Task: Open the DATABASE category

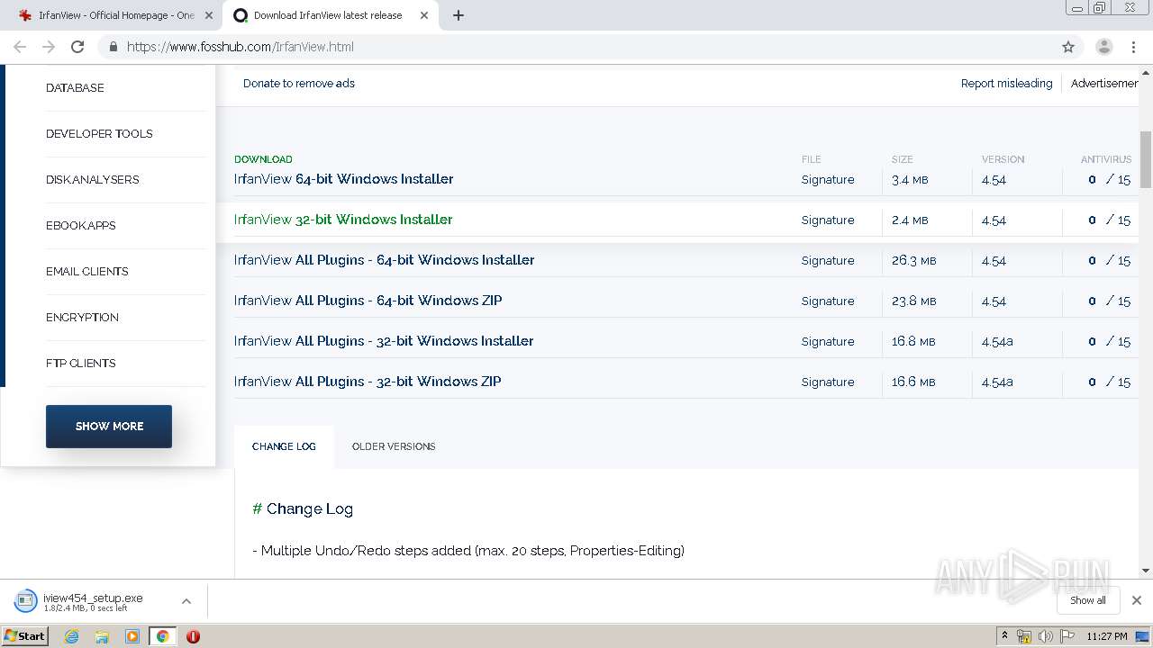Action: [75, 88]
